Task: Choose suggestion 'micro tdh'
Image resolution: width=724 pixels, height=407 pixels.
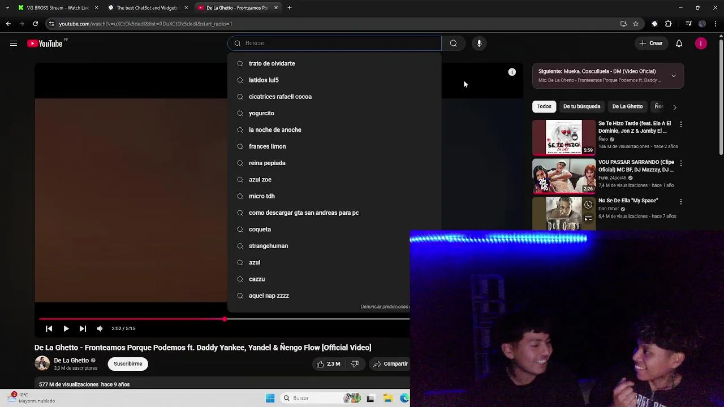Action: [x=334, y=196]
